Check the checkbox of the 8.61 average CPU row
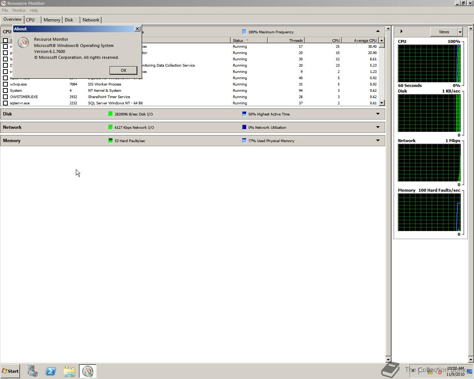 click(x=5, y=59)
